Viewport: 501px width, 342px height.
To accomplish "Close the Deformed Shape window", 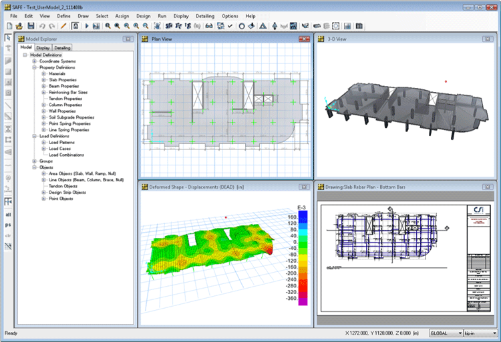I will tap(304, 187).
